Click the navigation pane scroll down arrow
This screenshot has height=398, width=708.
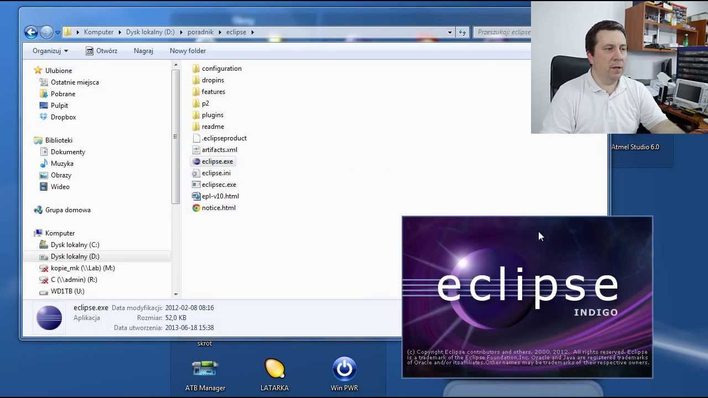(x=176, y=295)
